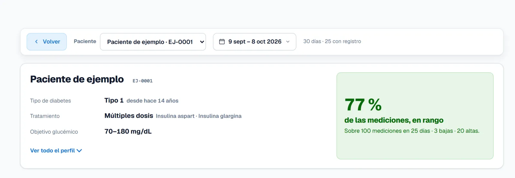Expand Ver todo el perfil
Viewport: 515px width, 178px height.
[56, 151]
